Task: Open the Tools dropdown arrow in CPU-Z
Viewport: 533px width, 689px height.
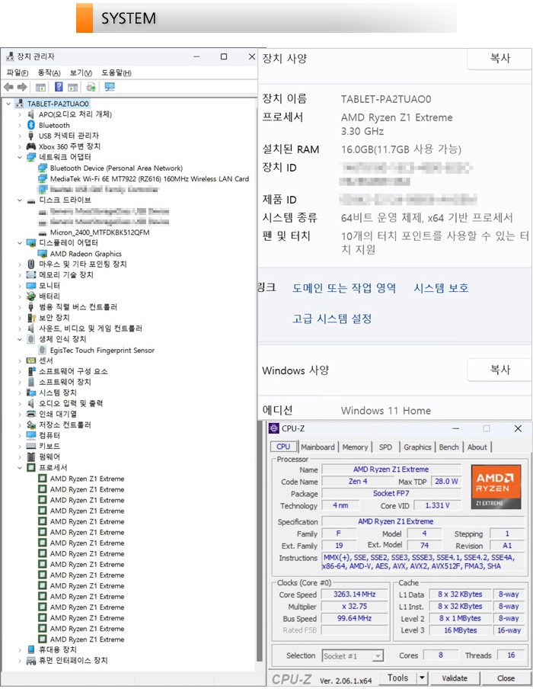Action: tap(422, 678)
